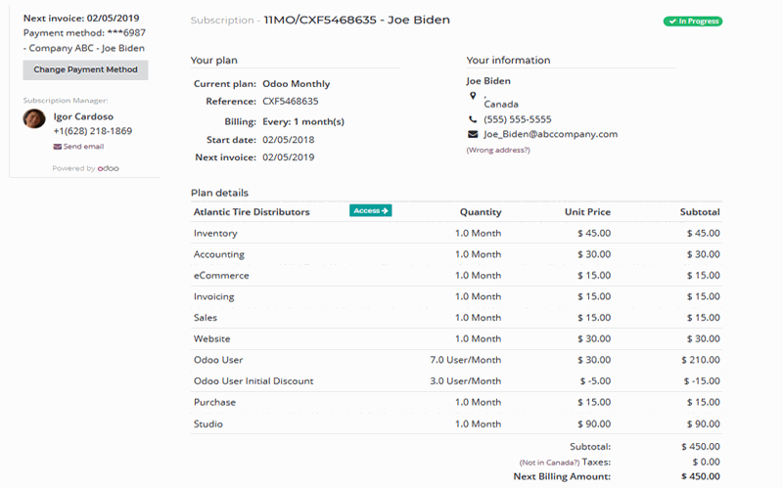Open the (Wrong address?) link
The image size is (783, 488).
pos(498,150)
